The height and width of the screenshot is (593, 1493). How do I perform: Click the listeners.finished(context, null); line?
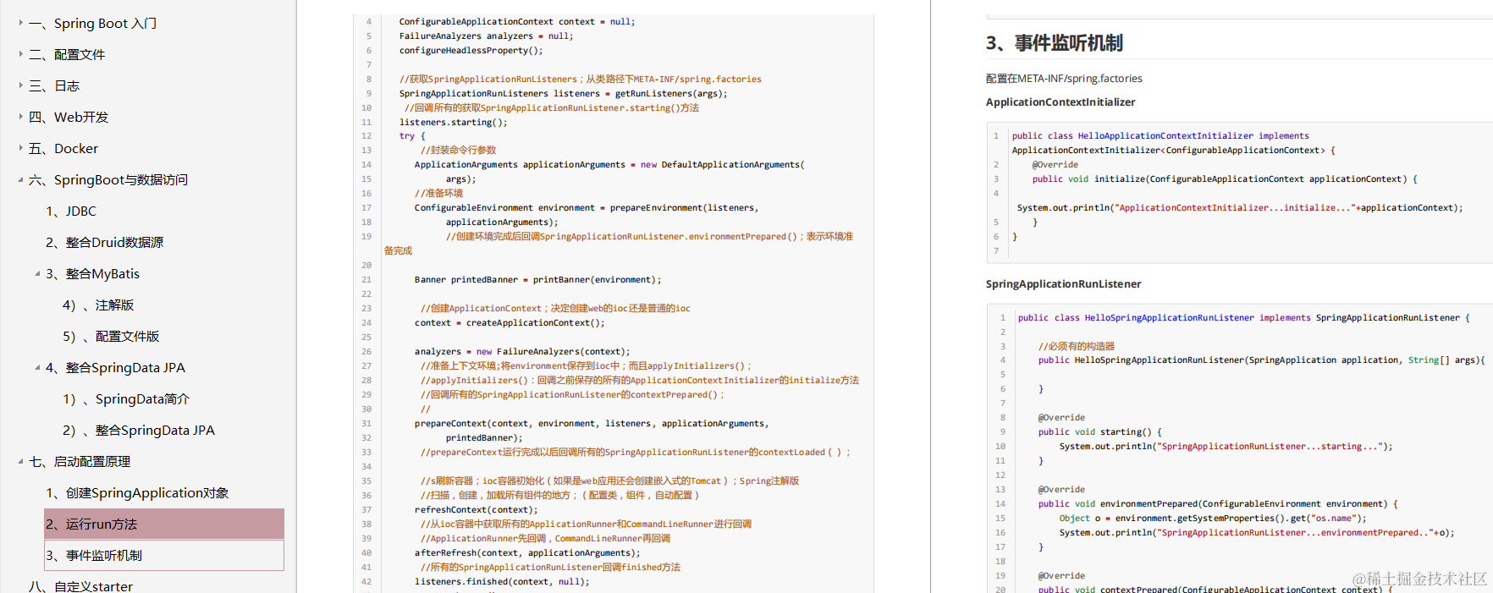[x=502, y=582]
